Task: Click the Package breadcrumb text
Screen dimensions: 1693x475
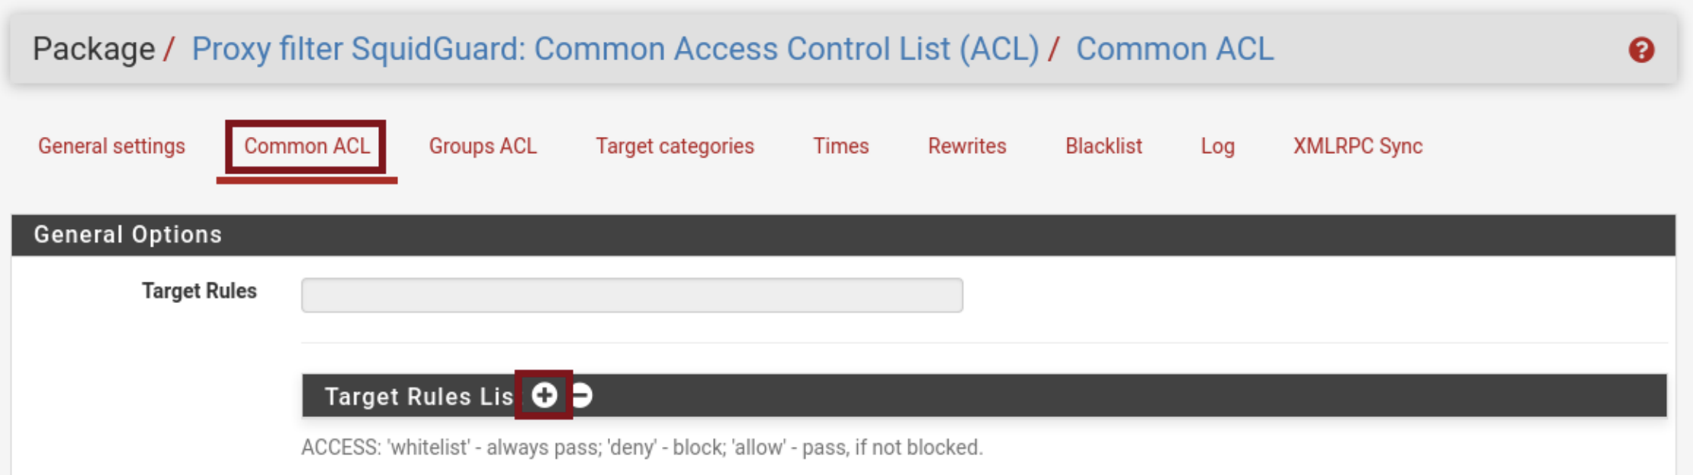Action: point(94,49)
